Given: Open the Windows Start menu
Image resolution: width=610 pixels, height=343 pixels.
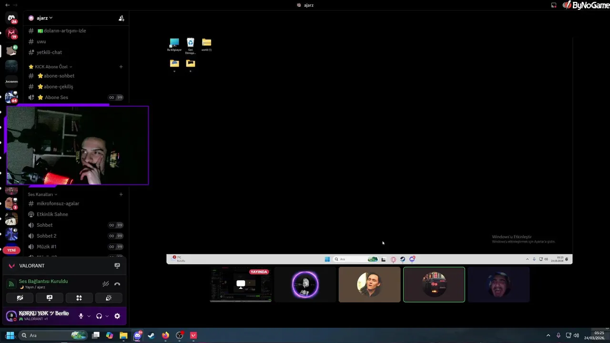Looking at the screenshot, I should 10,335.
